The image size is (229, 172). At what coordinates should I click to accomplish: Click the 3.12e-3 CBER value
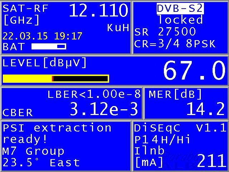[104, 109]
